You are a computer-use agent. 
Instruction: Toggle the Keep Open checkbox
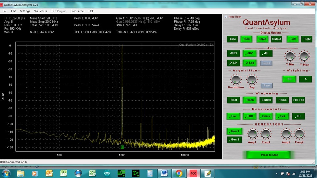(226, 17)
